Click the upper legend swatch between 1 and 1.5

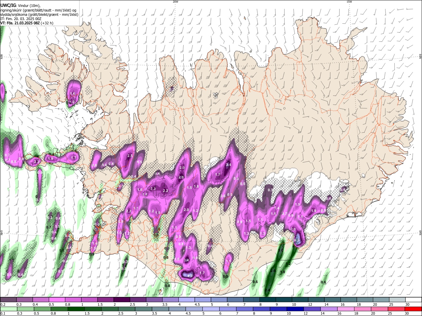pos(89,300)
